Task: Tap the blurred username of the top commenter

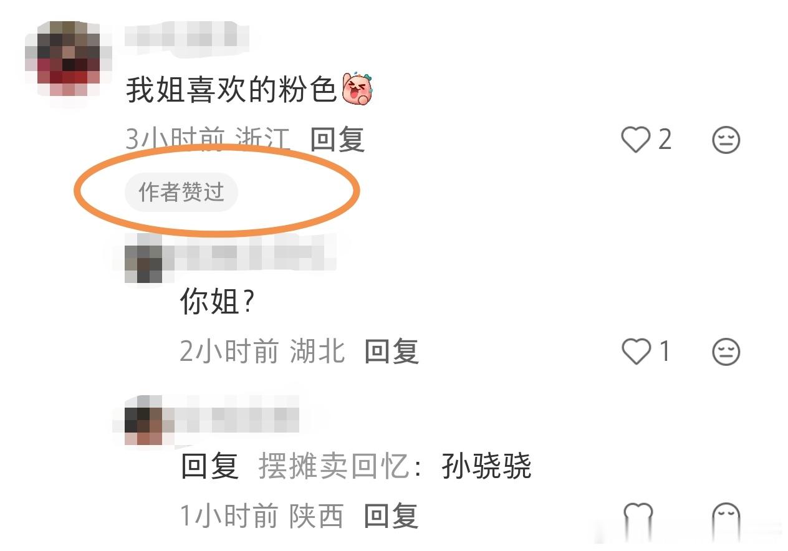Action: click(187, 34)
